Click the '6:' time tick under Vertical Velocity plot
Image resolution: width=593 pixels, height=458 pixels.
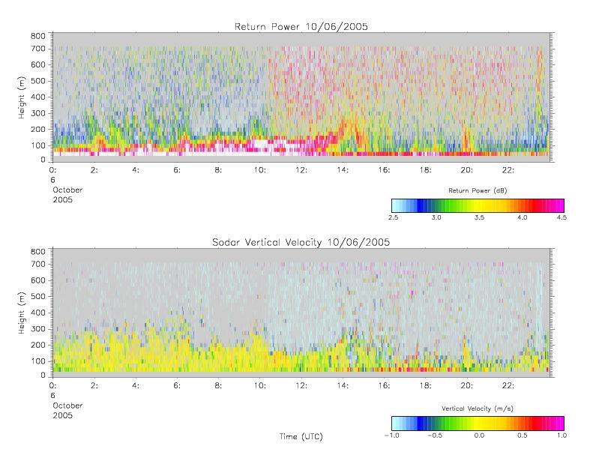click(177, 386)
